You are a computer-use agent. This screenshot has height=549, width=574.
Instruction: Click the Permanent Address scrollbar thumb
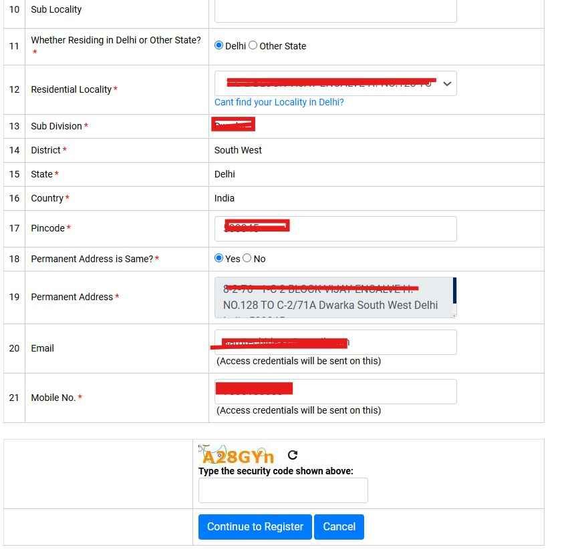pyautogui.click(x=454, y=290)
